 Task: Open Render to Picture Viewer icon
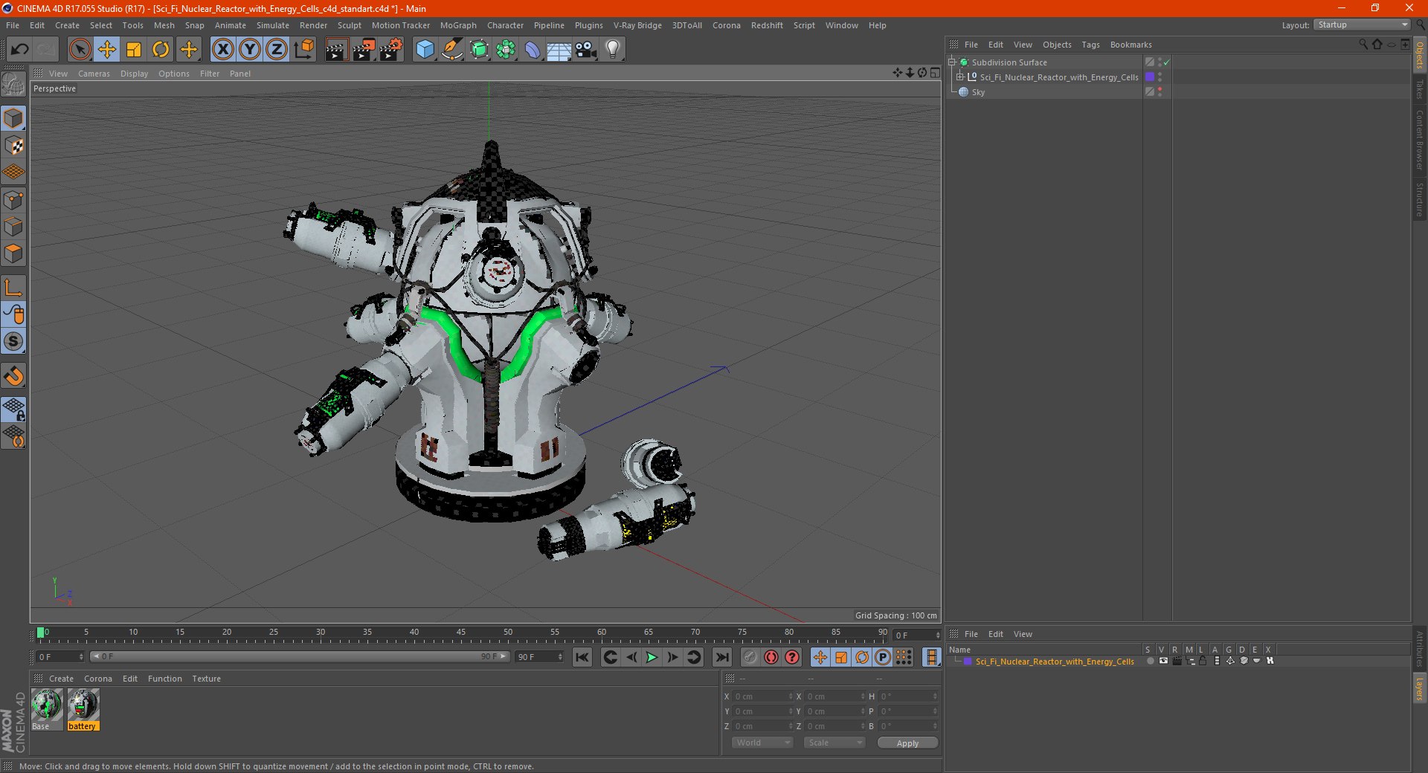point(364,50)
